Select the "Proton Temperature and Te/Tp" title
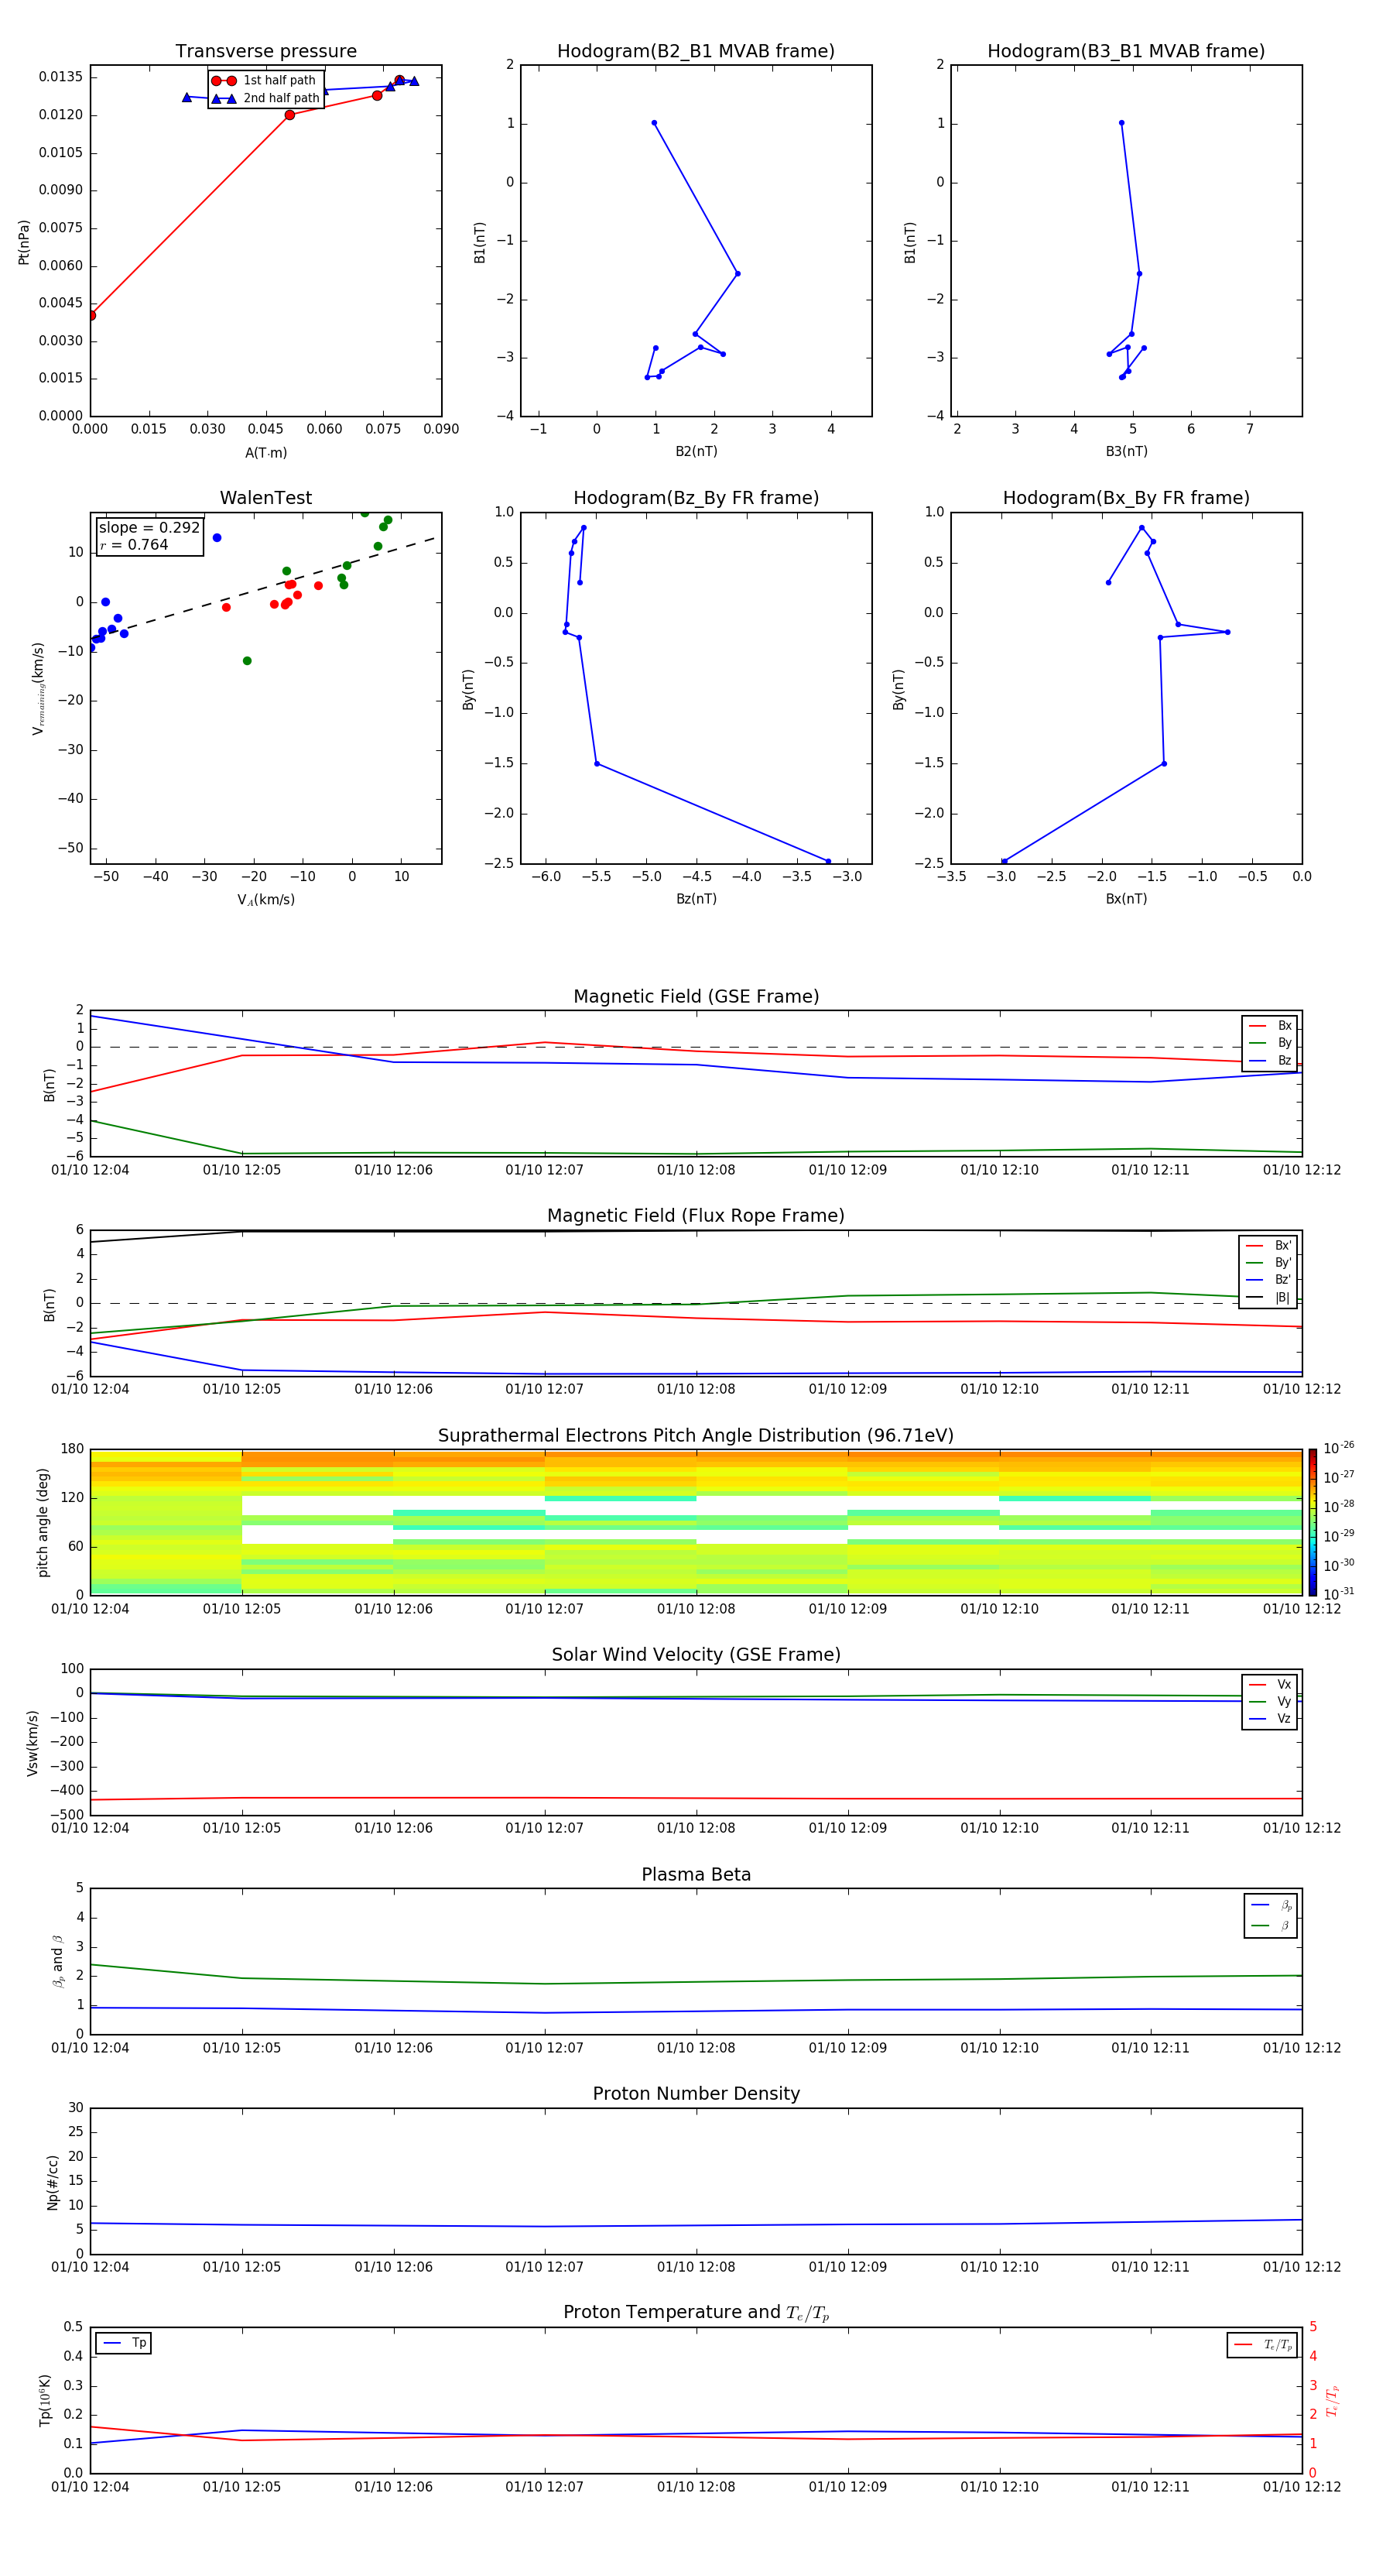The image size is (1393, 2555). (696, 2313)
